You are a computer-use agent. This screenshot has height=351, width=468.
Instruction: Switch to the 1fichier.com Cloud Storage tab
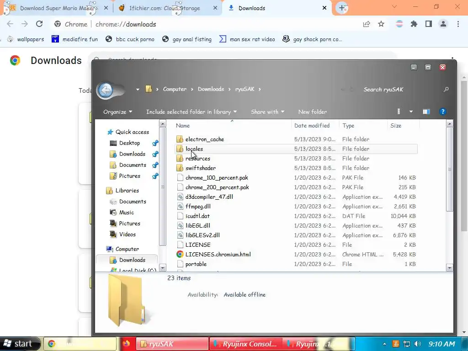pyautogui.click(x=167, y=8)
